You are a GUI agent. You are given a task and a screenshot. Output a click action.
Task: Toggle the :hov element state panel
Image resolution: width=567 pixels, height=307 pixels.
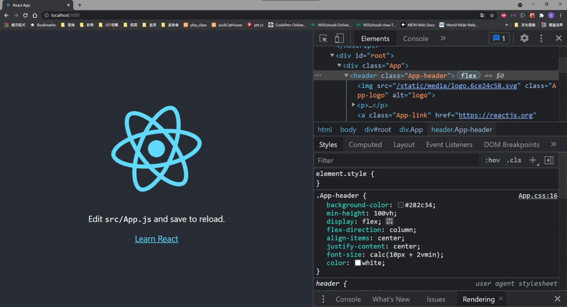(492, 160)
